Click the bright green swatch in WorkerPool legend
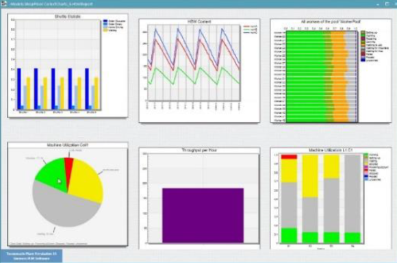Image resolution: width=397 pixels, height=263 pixels. [x=363, y=35]
